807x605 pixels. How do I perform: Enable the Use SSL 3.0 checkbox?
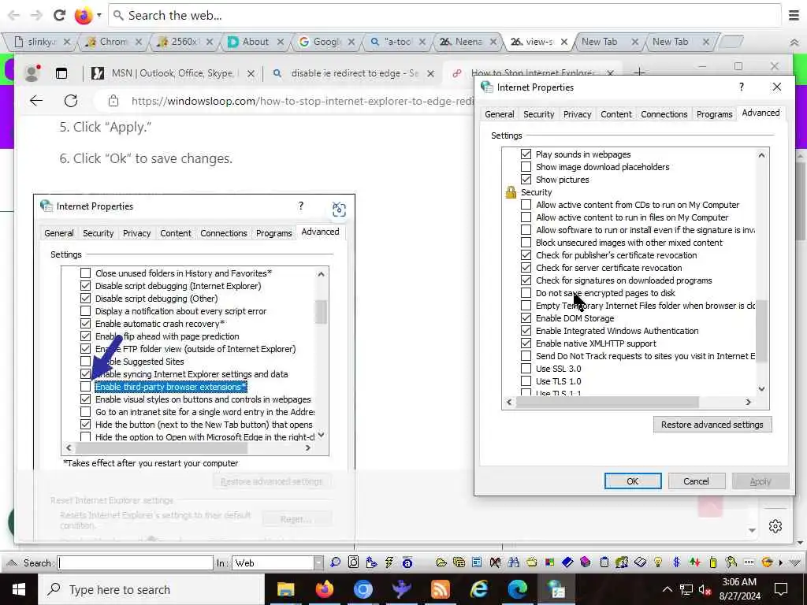click(x=526, y=369)
